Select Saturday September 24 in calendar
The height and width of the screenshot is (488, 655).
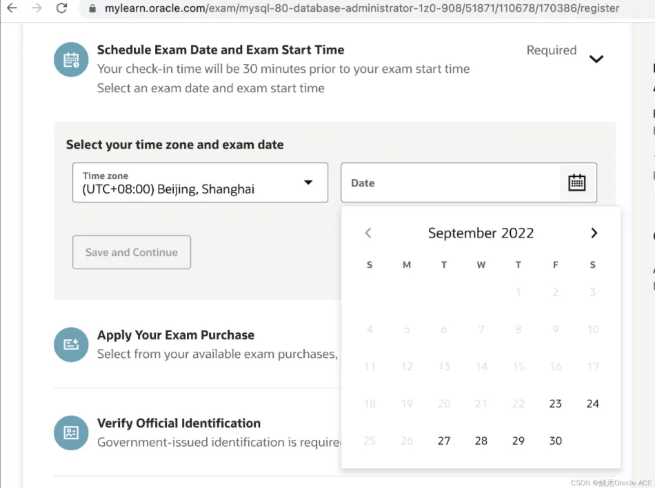point(592,403)
